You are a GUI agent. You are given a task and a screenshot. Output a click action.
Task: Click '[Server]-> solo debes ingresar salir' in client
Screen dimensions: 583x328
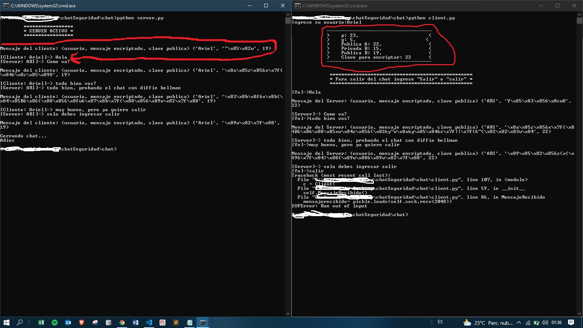coord(344,167)
